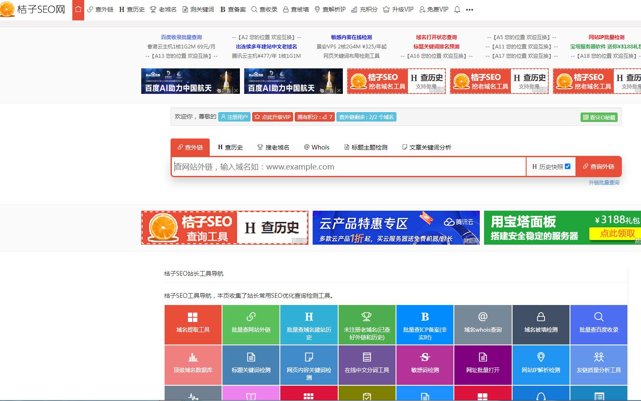Open 批量查网站外链 tile
The image size is (641, 401).
point(251,325)
